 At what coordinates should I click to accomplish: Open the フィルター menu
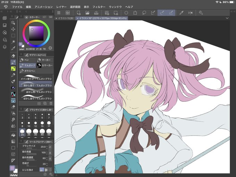coord(99,7)
